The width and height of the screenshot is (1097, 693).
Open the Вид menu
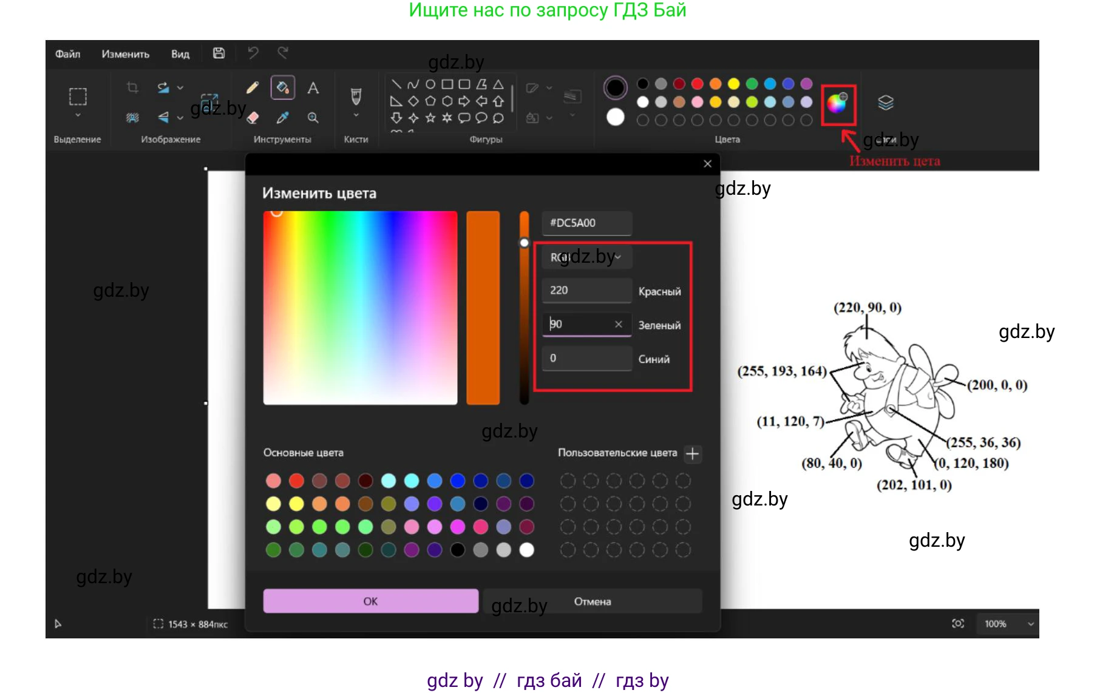[x=180, y=54]
